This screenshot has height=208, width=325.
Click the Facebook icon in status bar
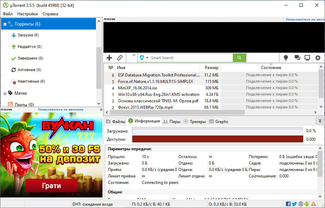point(288,204)
